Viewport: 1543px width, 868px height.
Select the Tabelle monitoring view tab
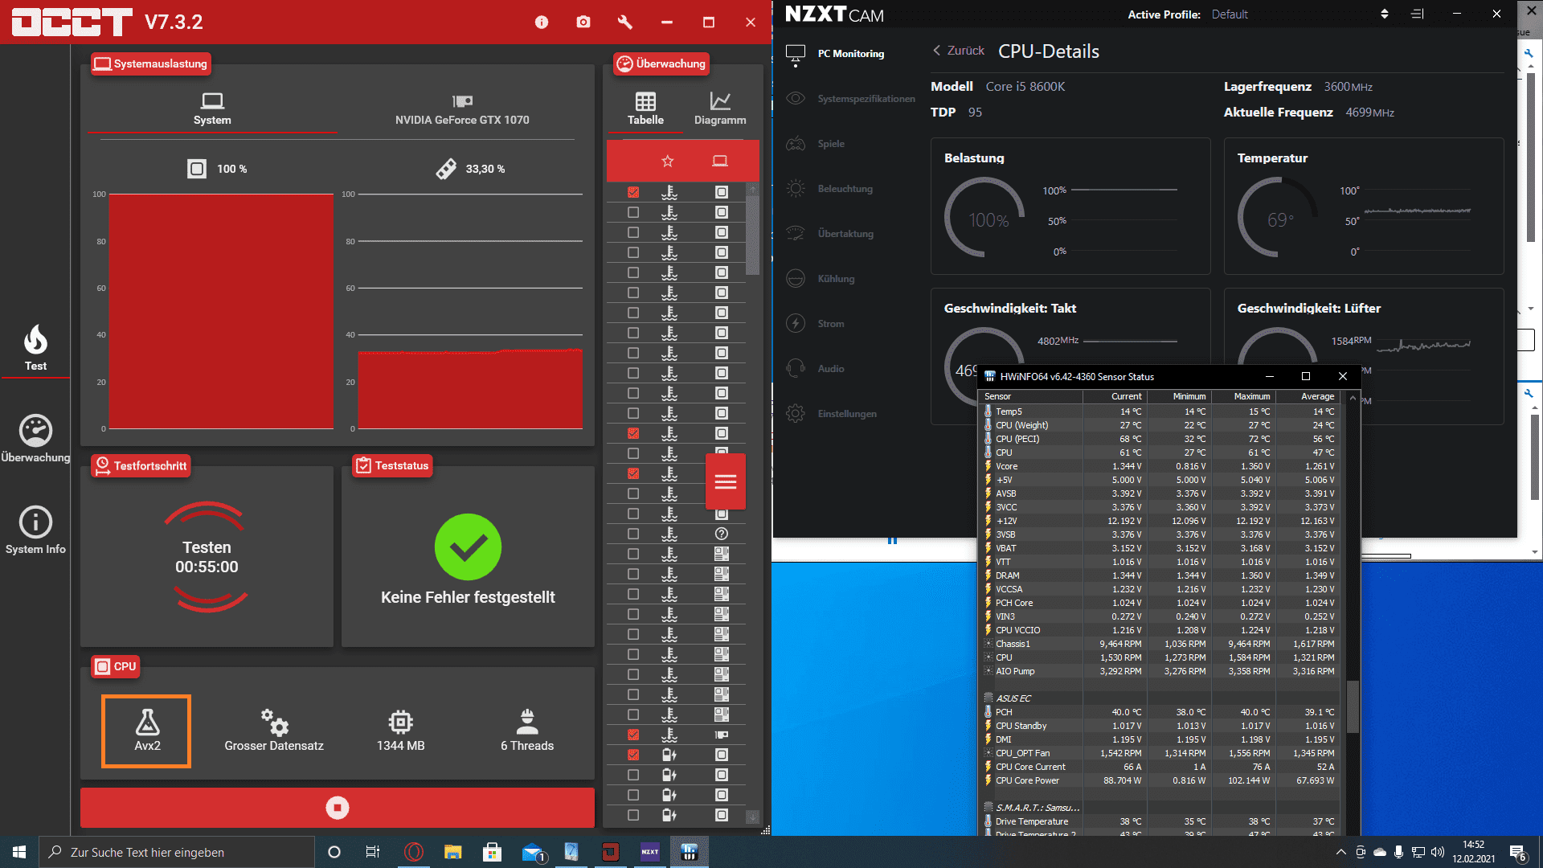tap(645, 108)
